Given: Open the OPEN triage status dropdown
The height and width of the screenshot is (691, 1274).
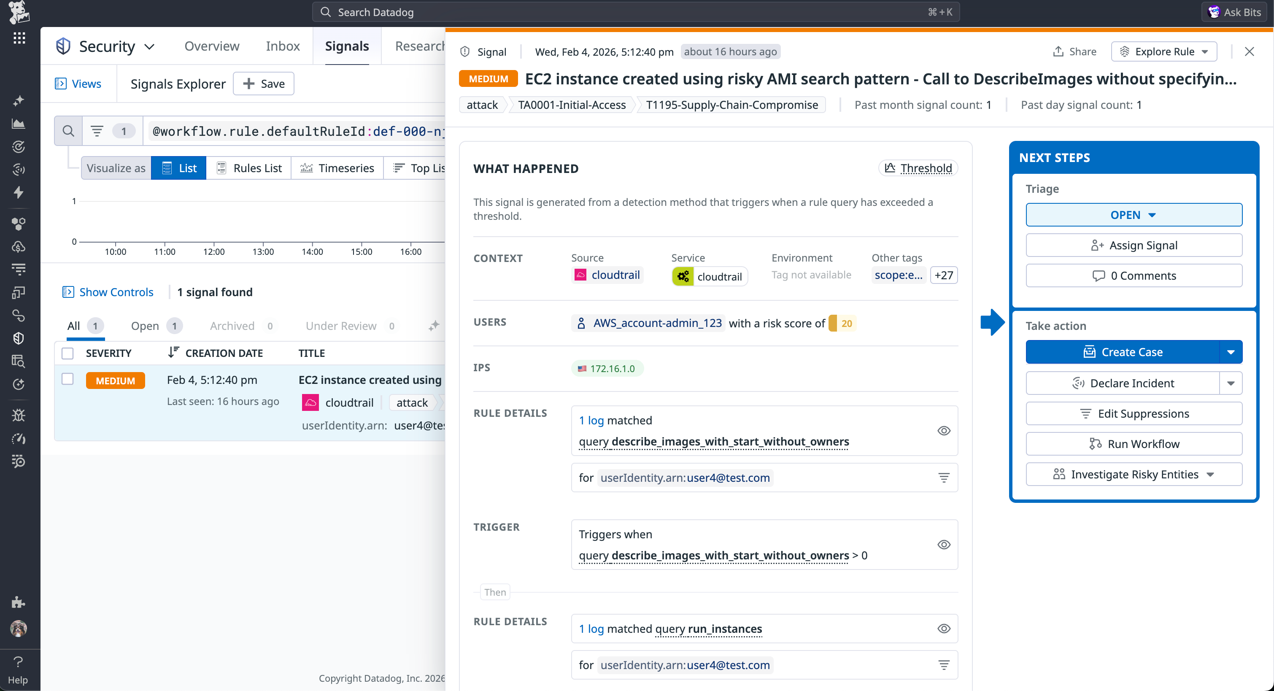Looking at the screenshot, I should click(x=1134, y=214).
